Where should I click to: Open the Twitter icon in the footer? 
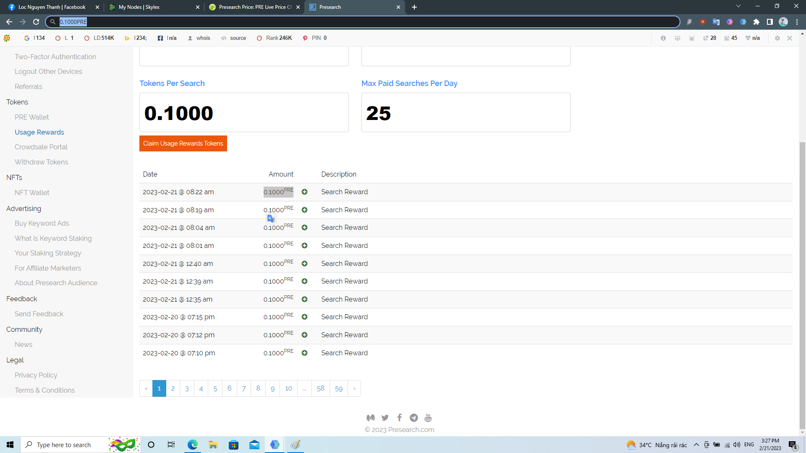[x=385, y=418]
